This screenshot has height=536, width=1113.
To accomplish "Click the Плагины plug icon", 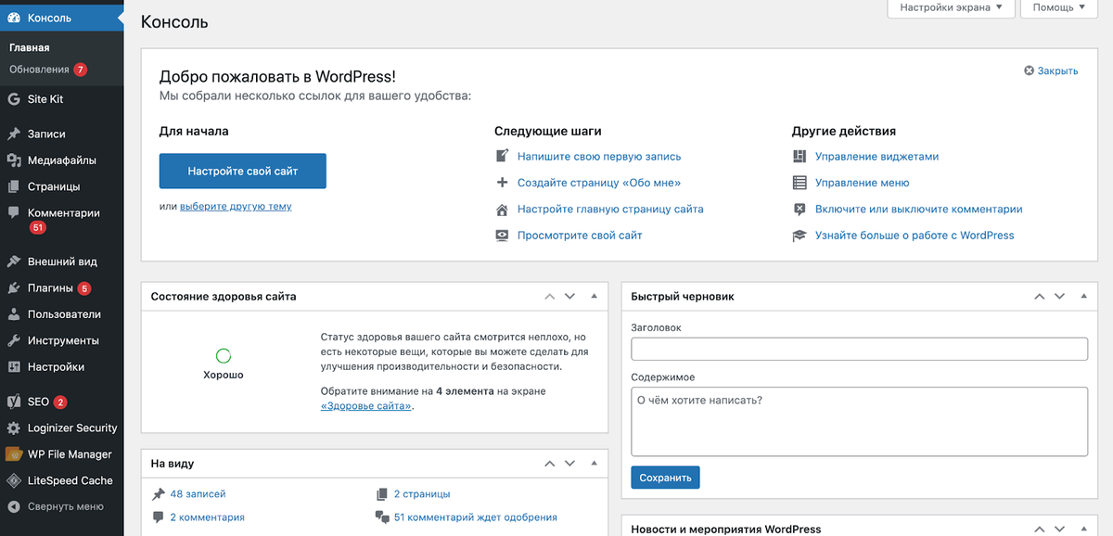I will (14, 288).
